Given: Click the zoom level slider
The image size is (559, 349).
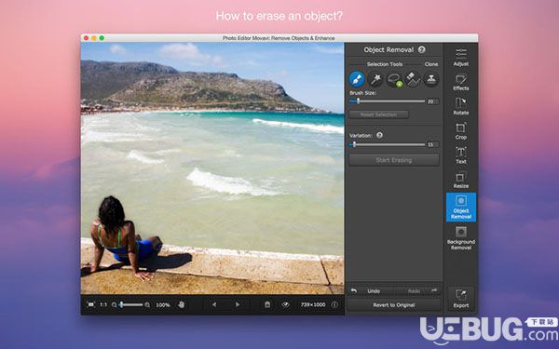Looking at the screenshot, I should [x=131, y=305].
